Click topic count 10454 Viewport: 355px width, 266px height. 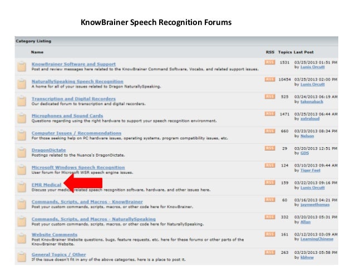click(284, 79)
